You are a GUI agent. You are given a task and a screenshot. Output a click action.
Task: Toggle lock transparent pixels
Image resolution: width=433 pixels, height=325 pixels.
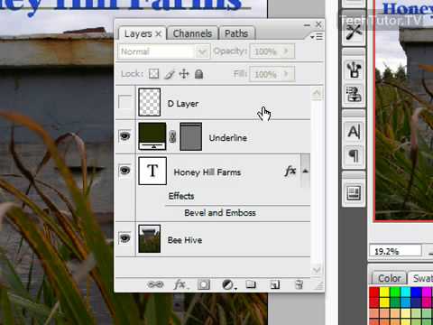153,74
